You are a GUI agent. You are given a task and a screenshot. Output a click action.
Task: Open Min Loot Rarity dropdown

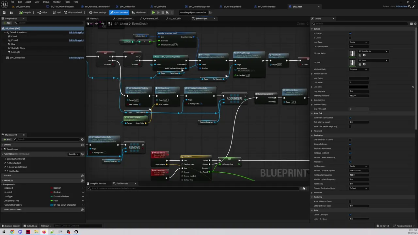pos(358,69)
